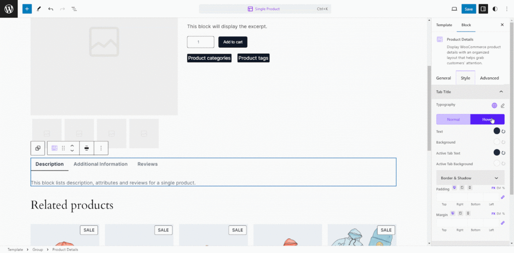Viewport: 514px width, 253px height.
Task: Open the block Align option
Action: click(86, 148)
